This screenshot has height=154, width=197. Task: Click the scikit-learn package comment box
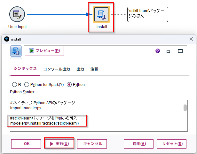pos(148,14)
